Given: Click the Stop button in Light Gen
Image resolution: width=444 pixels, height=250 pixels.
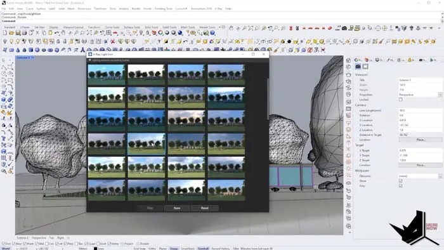Looking at the screenshot, I should click(150, 208).
